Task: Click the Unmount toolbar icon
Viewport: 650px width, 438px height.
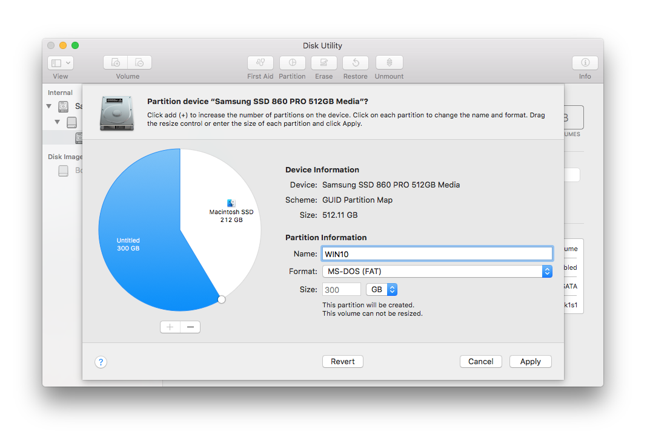Action: point(390,62)
